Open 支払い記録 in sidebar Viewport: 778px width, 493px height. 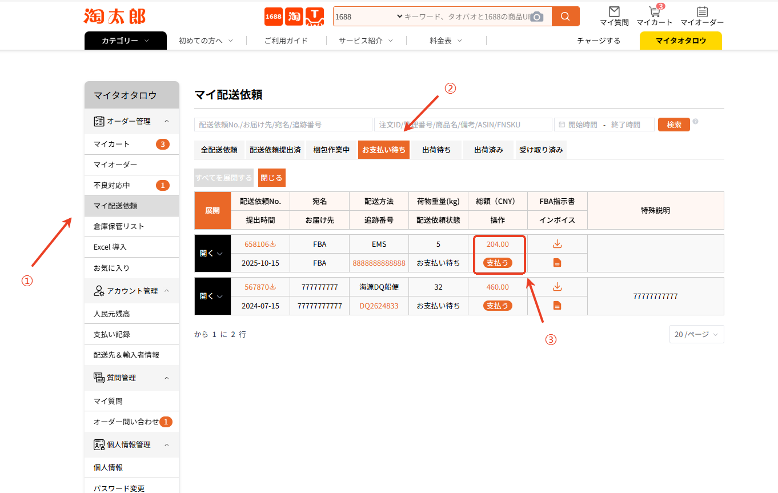pyautogui.click(x=132, y=334)
